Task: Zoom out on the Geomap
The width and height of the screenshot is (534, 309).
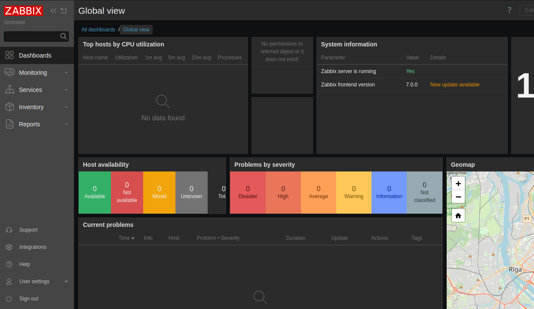Action: click(458, 197)
